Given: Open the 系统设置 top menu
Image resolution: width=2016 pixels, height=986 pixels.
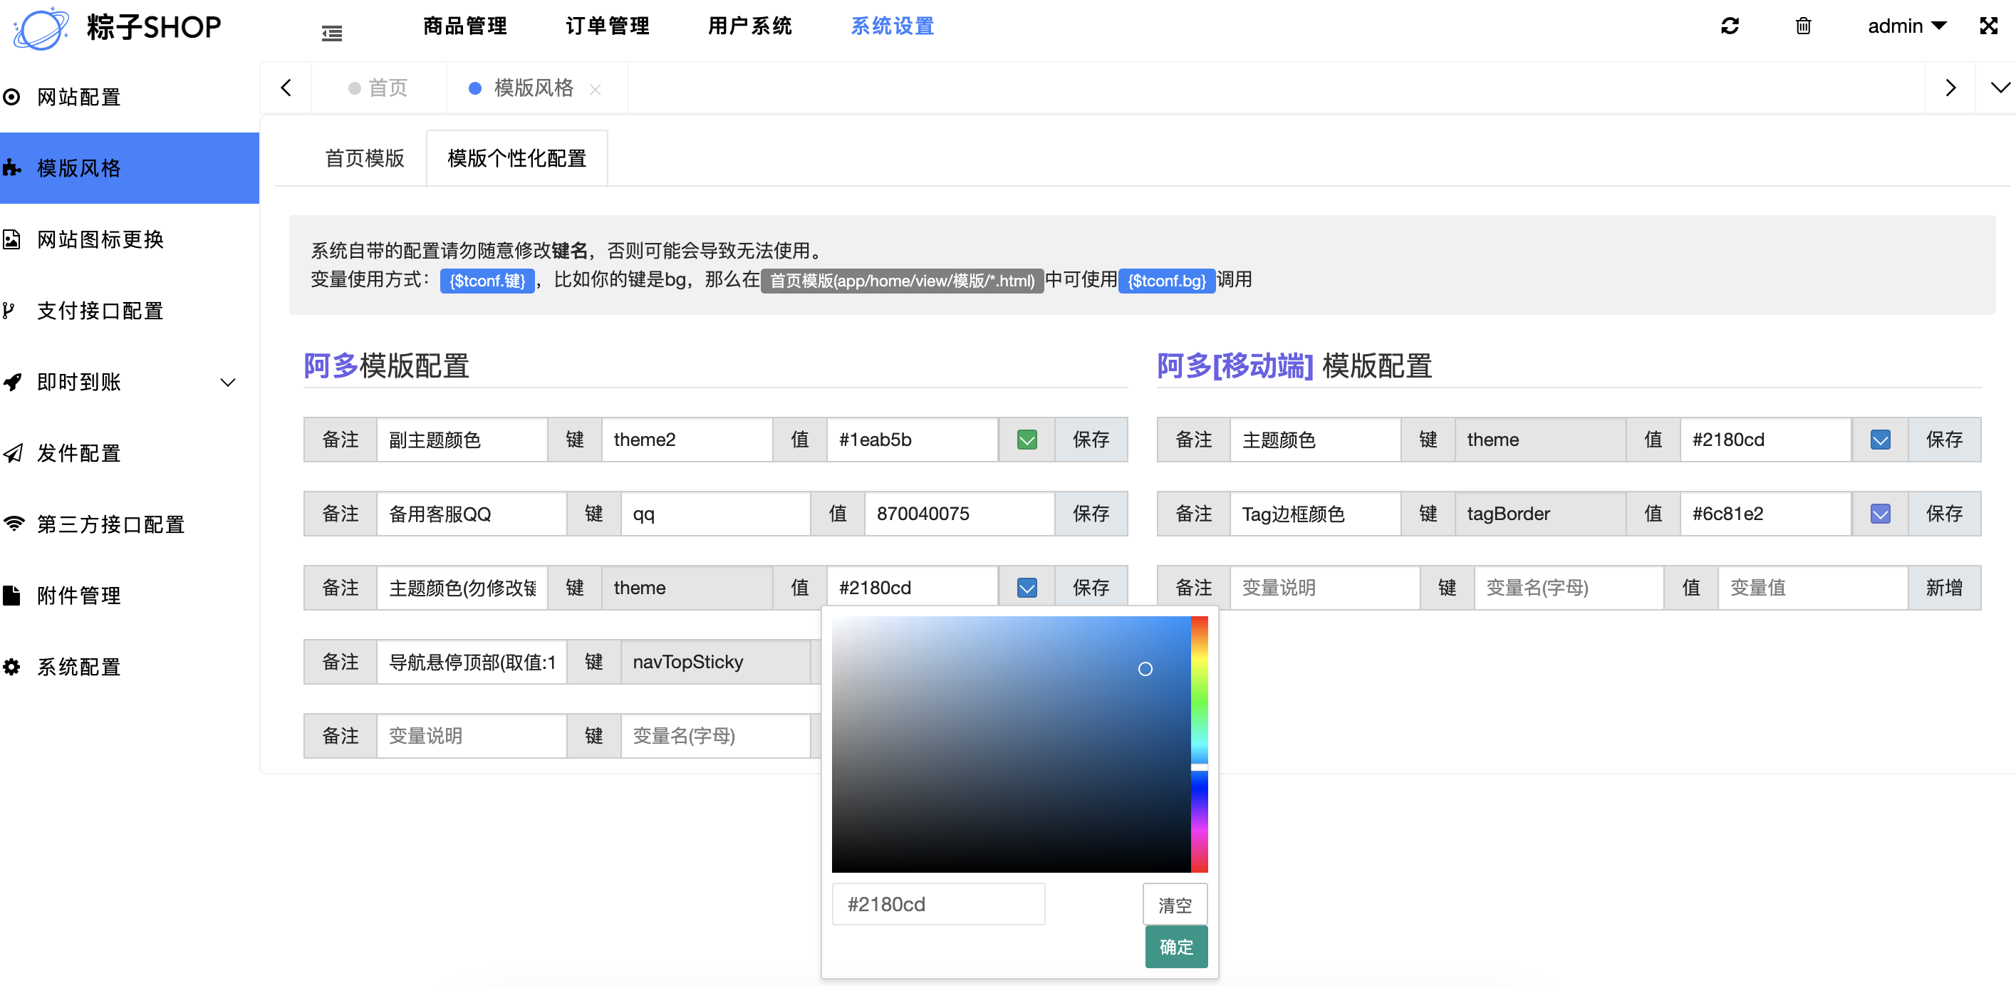Looking at the screenshot, I should pyautogui.click(x=892, y=26).
